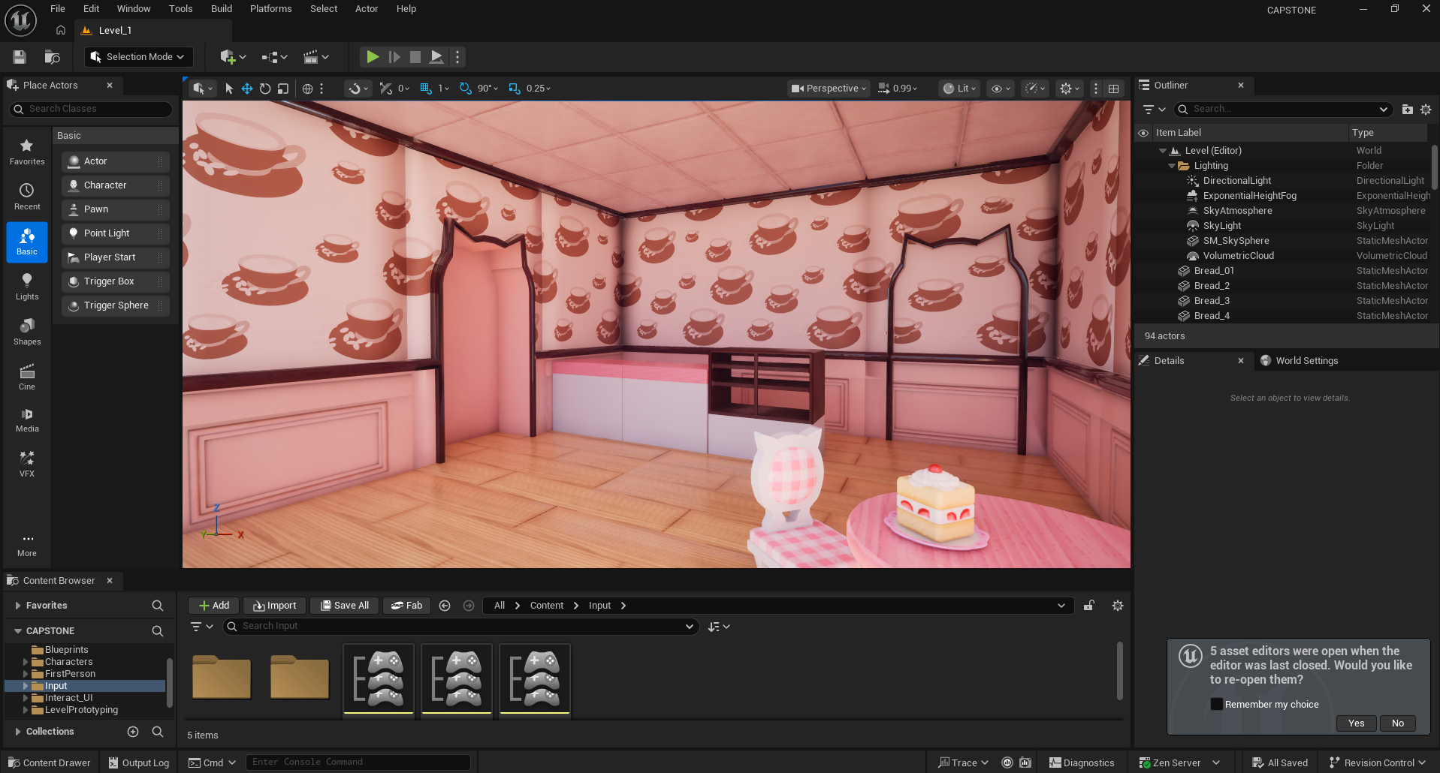Open the Selection Mode dropdown
Screen dimensions: 1440x773
[x=138, y=57]
